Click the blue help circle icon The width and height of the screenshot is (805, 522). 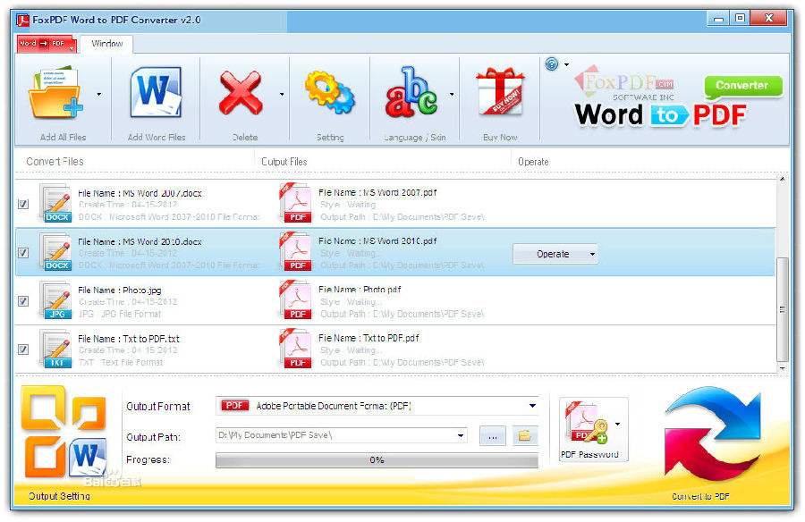coord(551,64)
